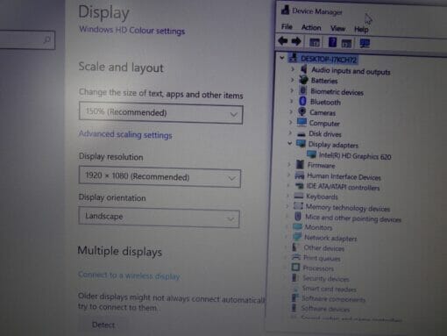Expand Audio inputs and outputs arrow
This screenshot has width=447, height=336.
point(293,69)
